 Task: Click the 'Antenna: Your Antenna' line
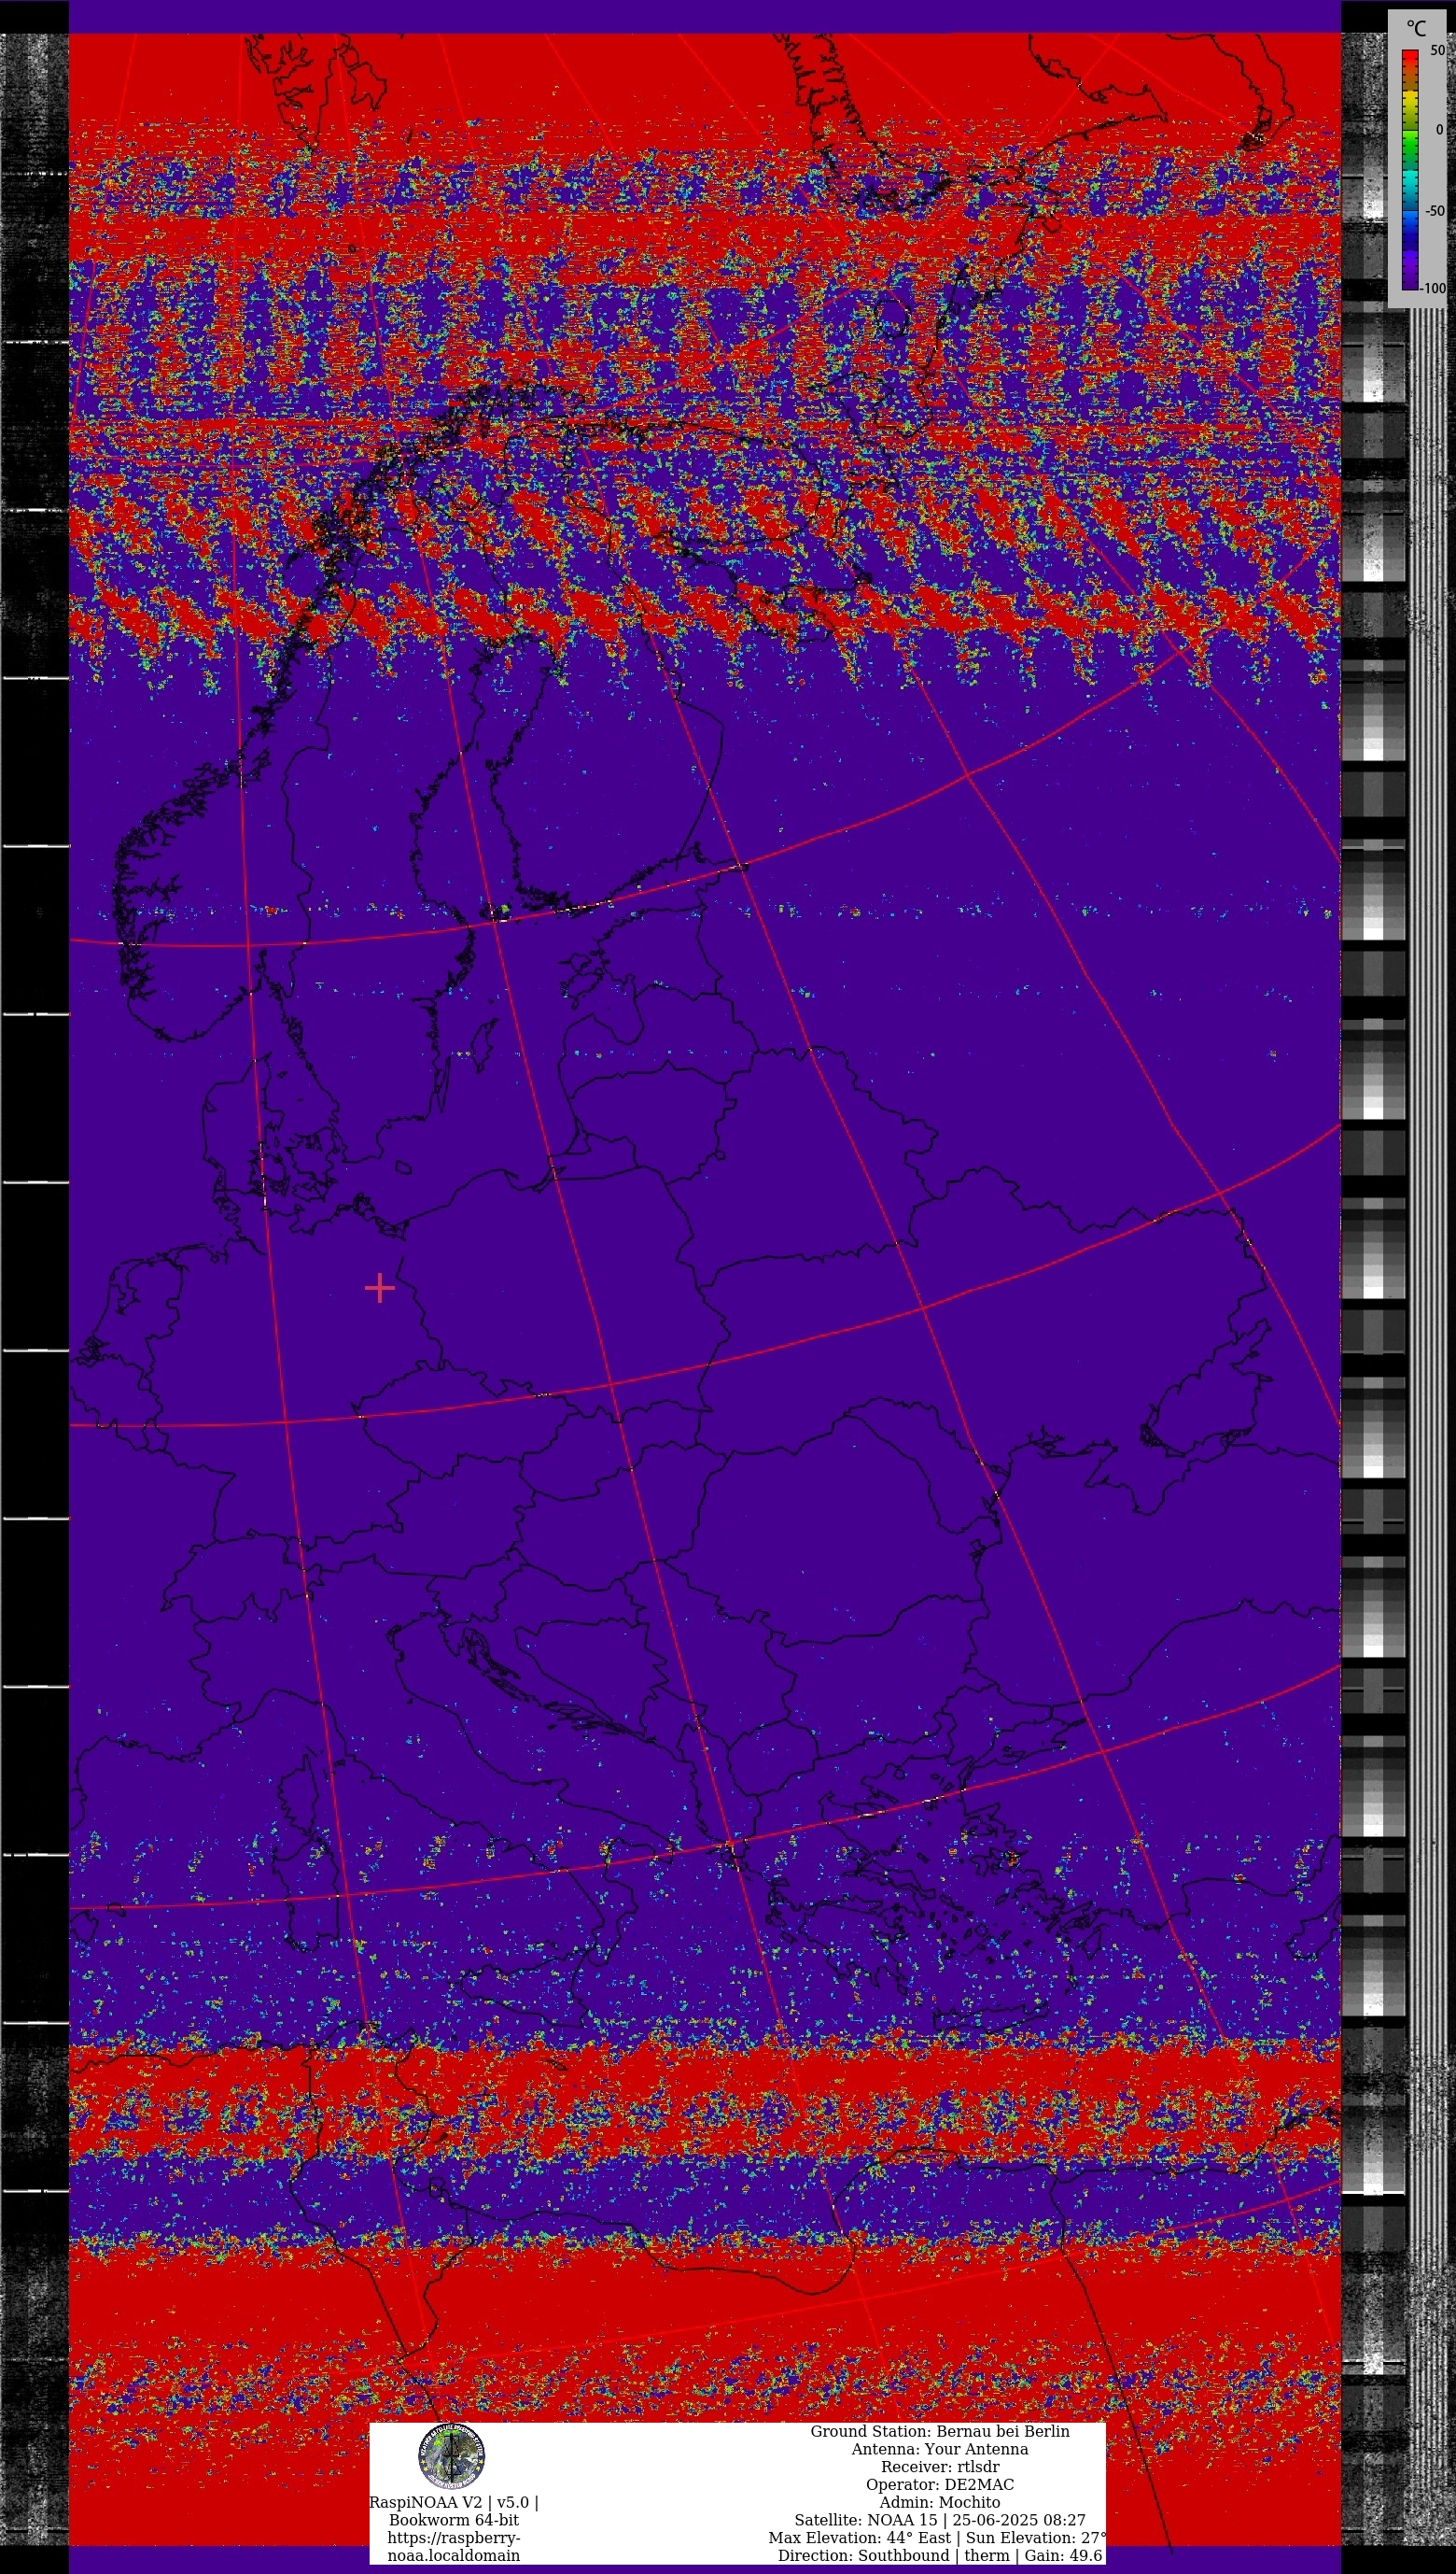[x=940, y=2449]
